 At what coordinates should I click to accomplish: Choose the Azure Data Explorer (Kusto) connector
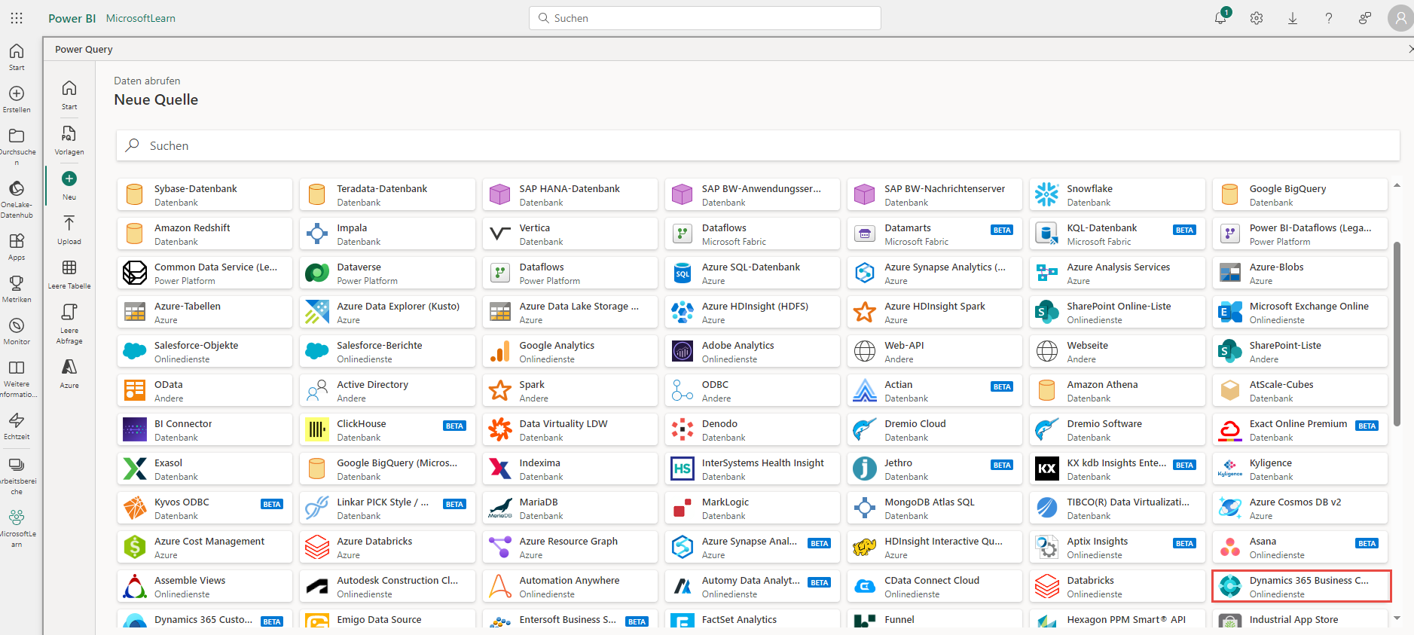click(387, 312)
